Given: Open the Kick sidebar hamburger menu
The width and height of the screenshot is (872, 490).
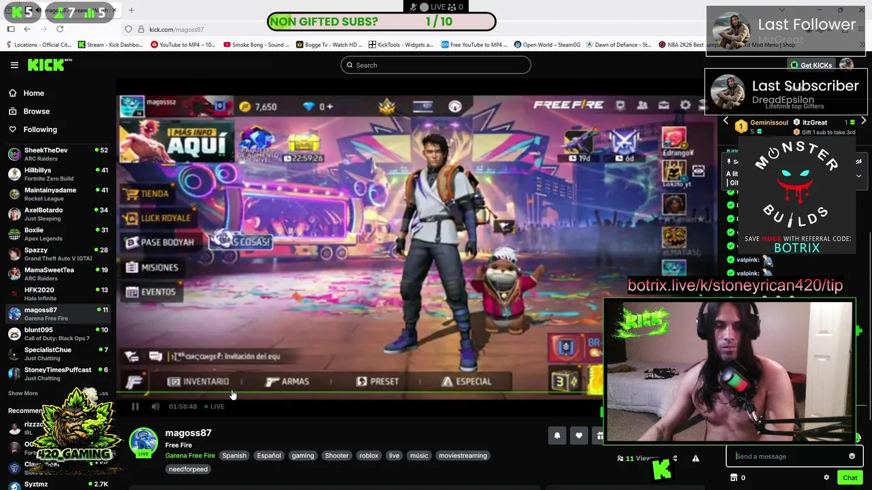Looking at the screenshot, I should coord(14,65).
